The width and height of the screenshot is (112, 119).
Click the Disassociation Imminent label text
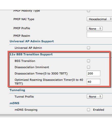point(32,67)
